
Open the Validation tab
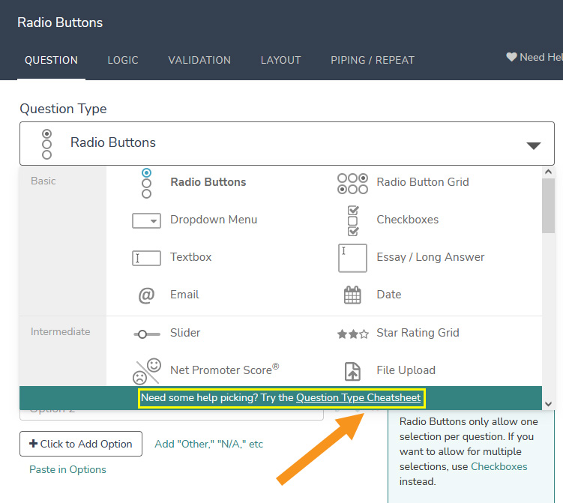199,60
